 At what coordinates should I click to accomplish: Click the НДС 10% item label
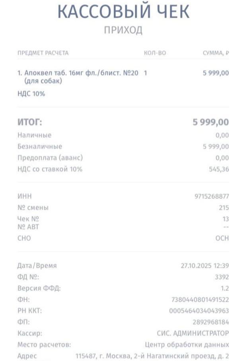click(31, 94)
